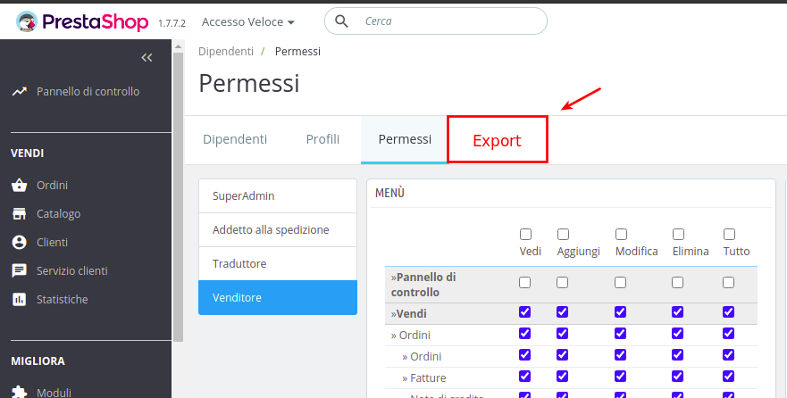Switch to the Profili tab
Image resolution: width=787 pixels, height=398 pixels.
(x=322, y=139)
